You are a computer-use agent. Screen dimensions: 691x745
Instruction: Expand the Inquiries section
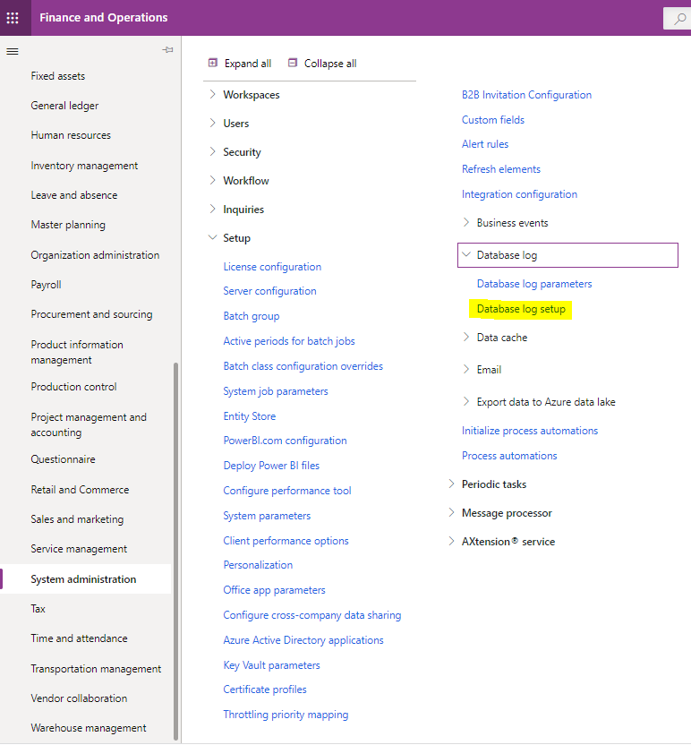(x=212, y=209)
